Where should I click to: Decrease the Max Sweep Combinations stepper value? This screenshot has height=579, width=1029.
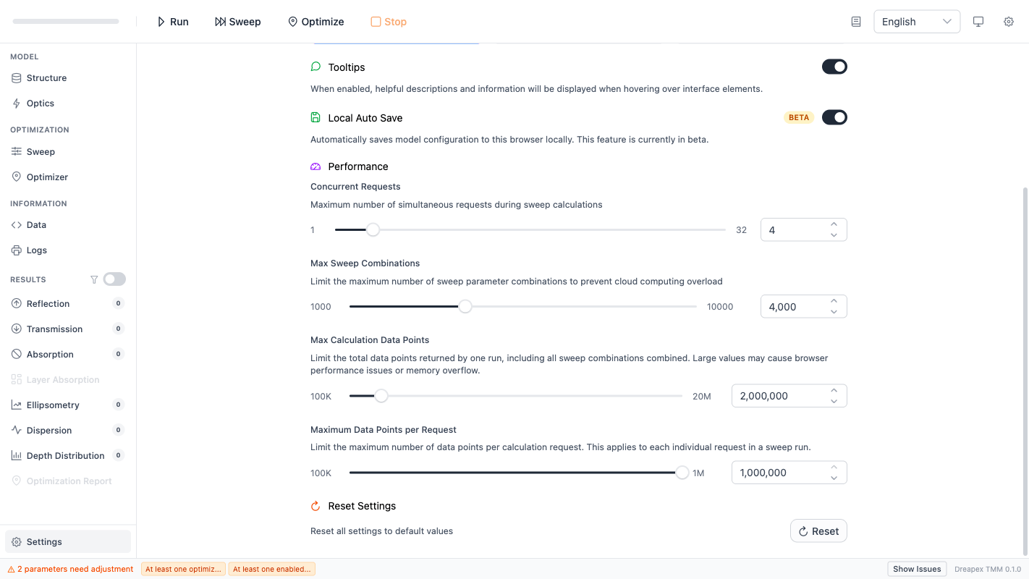834,312
